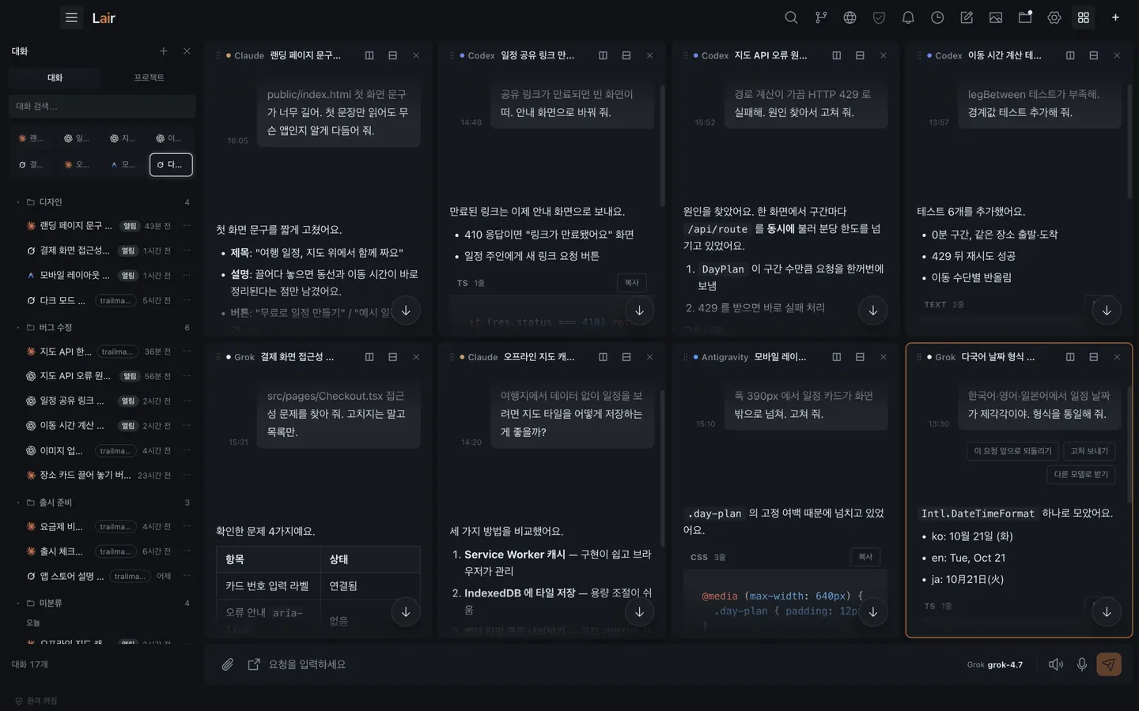Image resolution: width=1139 pixels, height=711 pixels.
Task: Click the microphone voice input icon
Action: (1081, 664)
